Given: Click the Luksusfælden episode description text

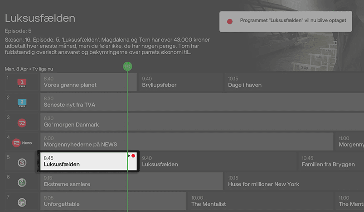Looking at the screenshot, I should (107, 46).
